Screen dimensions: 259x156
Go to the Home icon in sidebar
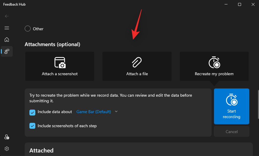[7, 40]
